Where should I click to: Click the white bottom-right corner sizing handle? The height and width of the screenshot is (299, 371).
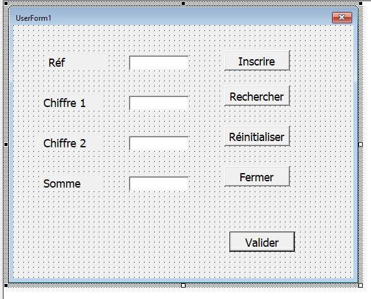click(360, 285)
